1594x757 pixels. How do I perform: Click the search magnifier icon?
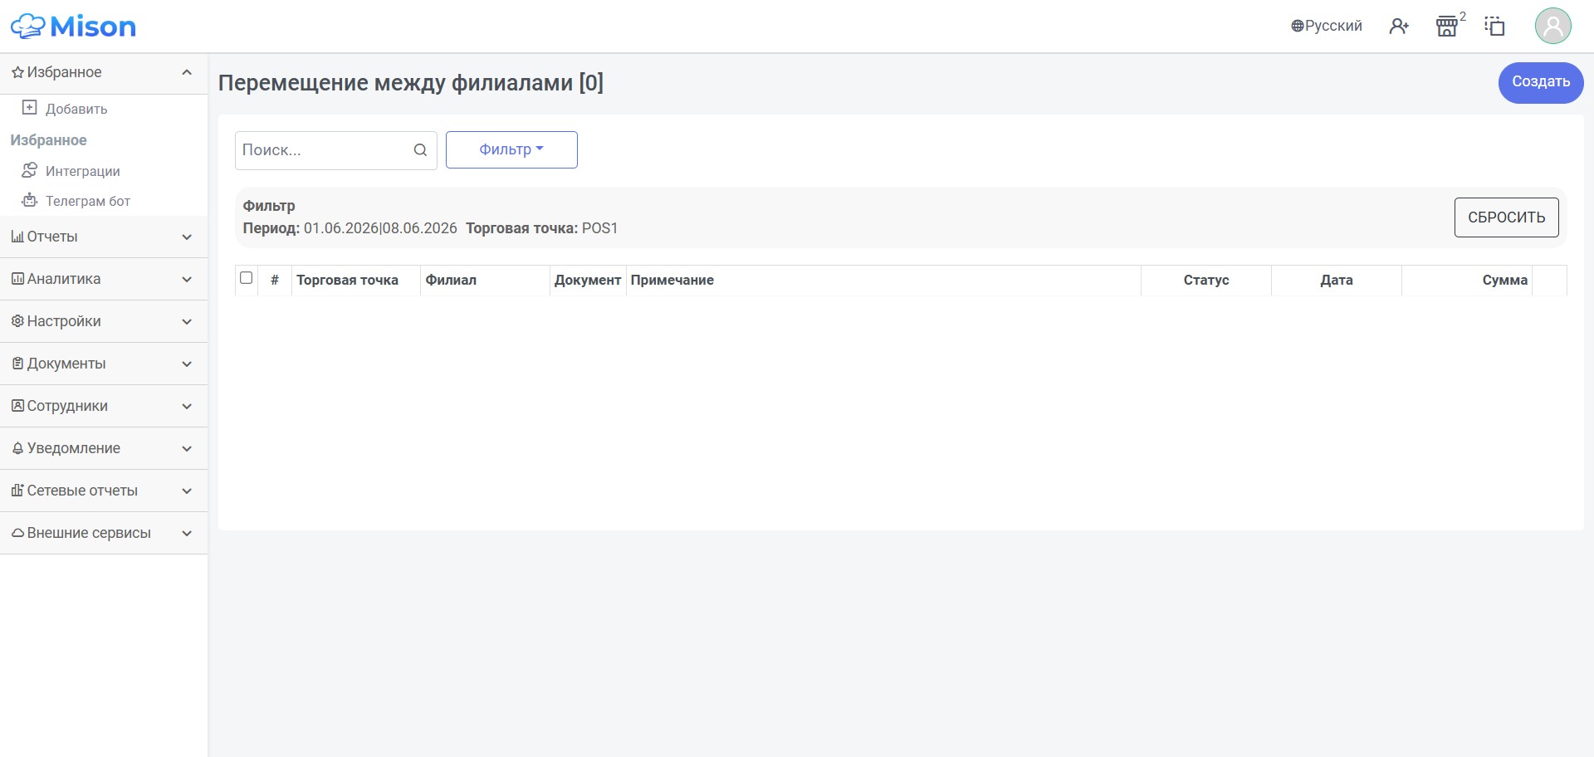(420, 150)
